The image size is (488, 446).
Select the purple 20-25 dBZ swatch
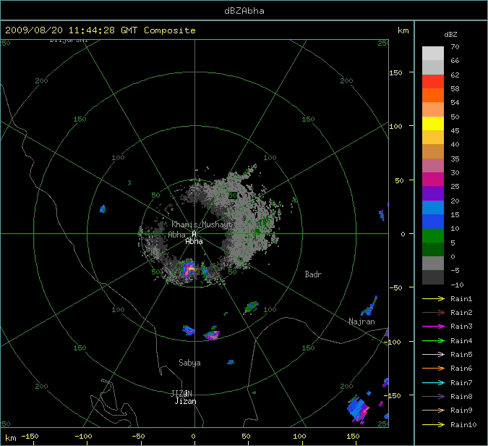(x=433, y=193)
